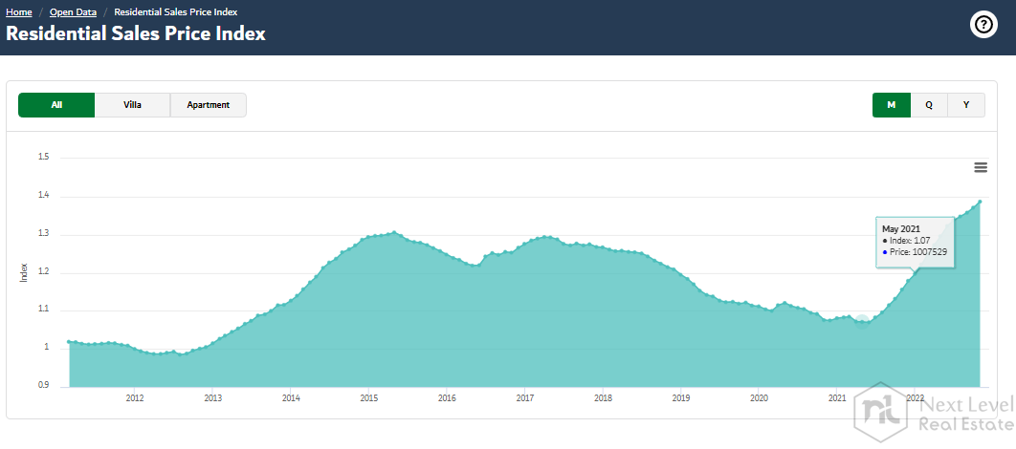1016x449 pixels.
Task: Click the 2018 label on the x-axis
Action: 603,397
